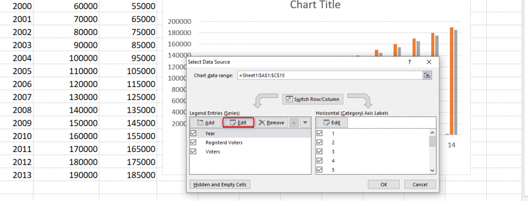Click the axis labels scroll down arrow
Screen dimensions: 528x201
(x=433, y=171)
